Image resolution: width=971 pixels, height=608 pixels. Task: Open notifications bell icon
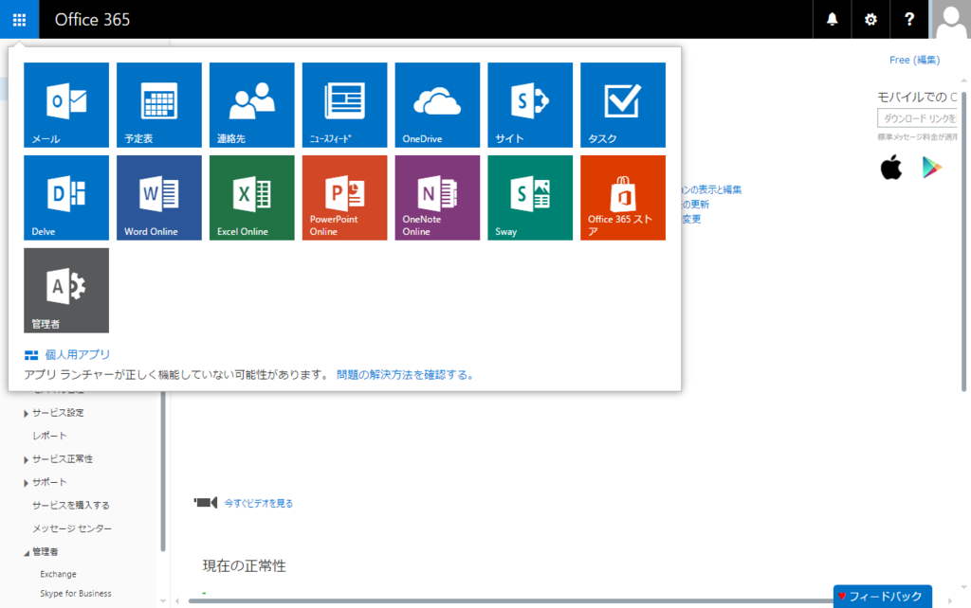tap(832, 19)
